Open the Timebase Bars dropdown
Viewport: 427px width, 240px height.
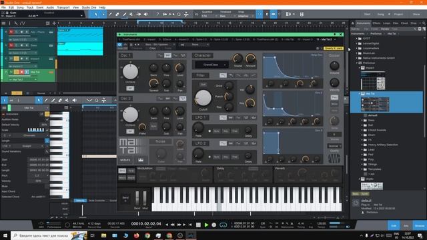pyautogui.click(x=227, y=16)
